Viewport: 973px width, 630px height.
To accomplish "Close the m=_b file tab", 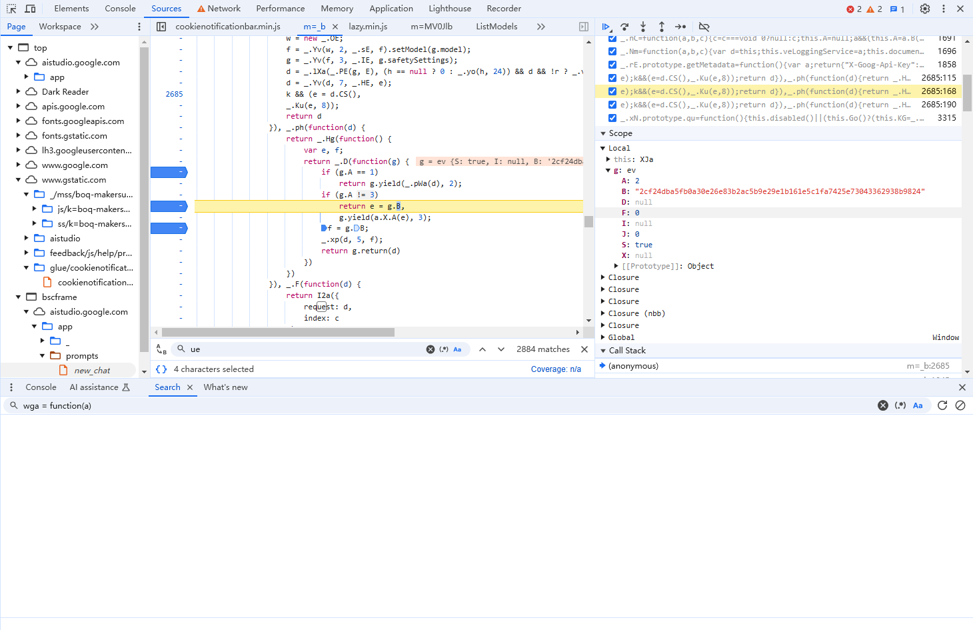I will pyautogui.click(x=335, y=27).
